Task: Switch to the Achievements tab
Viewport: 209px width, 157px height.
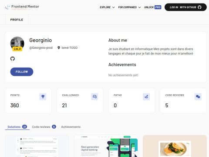Action: click(71, 127)
